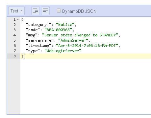
Task: Click the timestamp value text
Action: [x=87, y=46]
